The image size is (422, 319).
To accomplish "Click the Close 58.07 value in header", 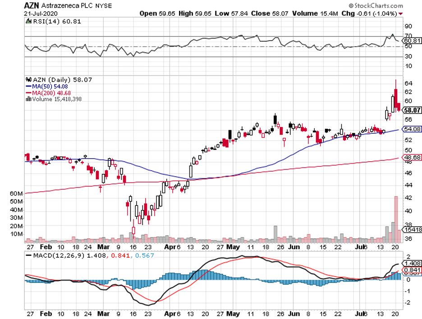I will click(x=270, y=14).
